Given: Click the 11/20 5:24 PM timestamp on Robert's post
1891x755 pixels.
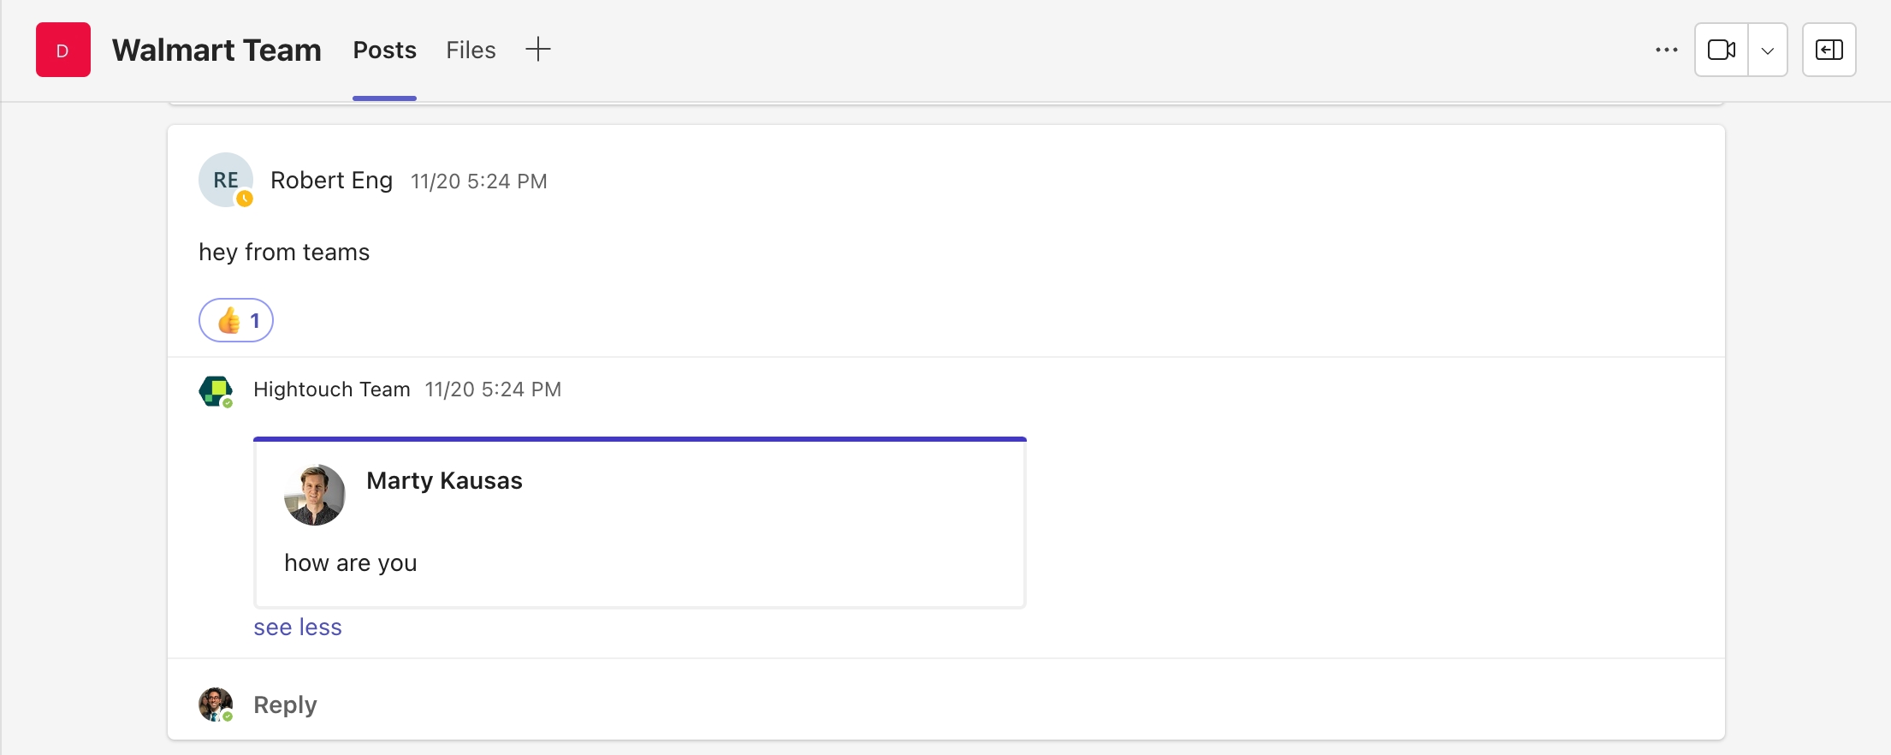Looking at the screenshot, I should tap(478, 181).
